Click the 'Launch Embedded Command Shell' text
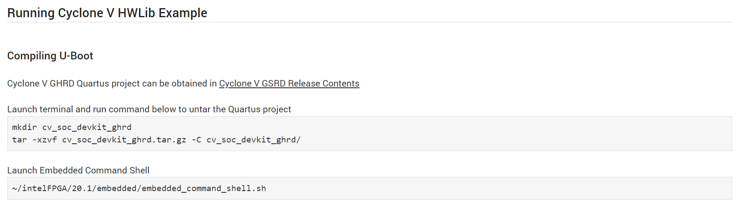 pyautogui.click(x=78, y=170)
